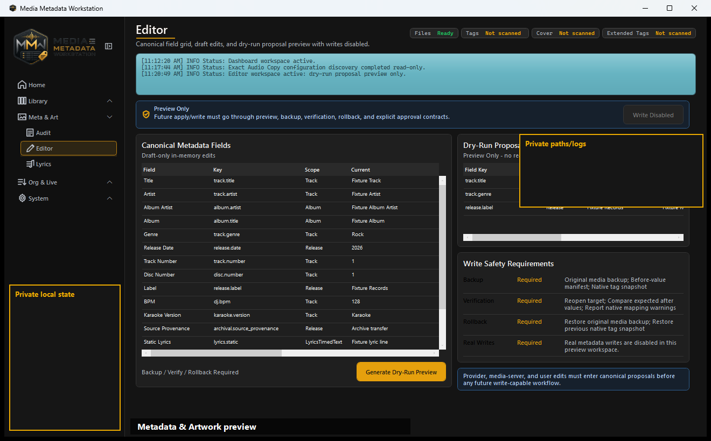Click the horizontal scrollbar of the metadata fields table
Viewport: 711px width, 441px height.
tap(290, 353)
